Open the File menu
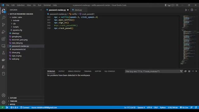This screenshot has width=199, height=112. [x=7, y=5]
